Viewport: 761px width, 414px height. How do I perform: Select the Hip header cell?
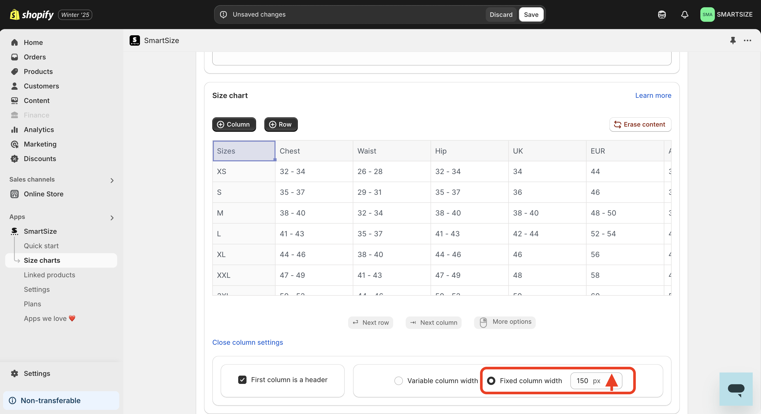tap(469, 151)
